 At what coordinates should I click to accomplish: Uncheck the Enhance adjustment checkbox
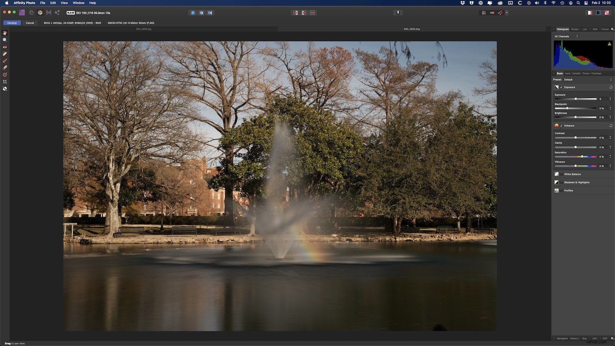(x=561, y=125)
